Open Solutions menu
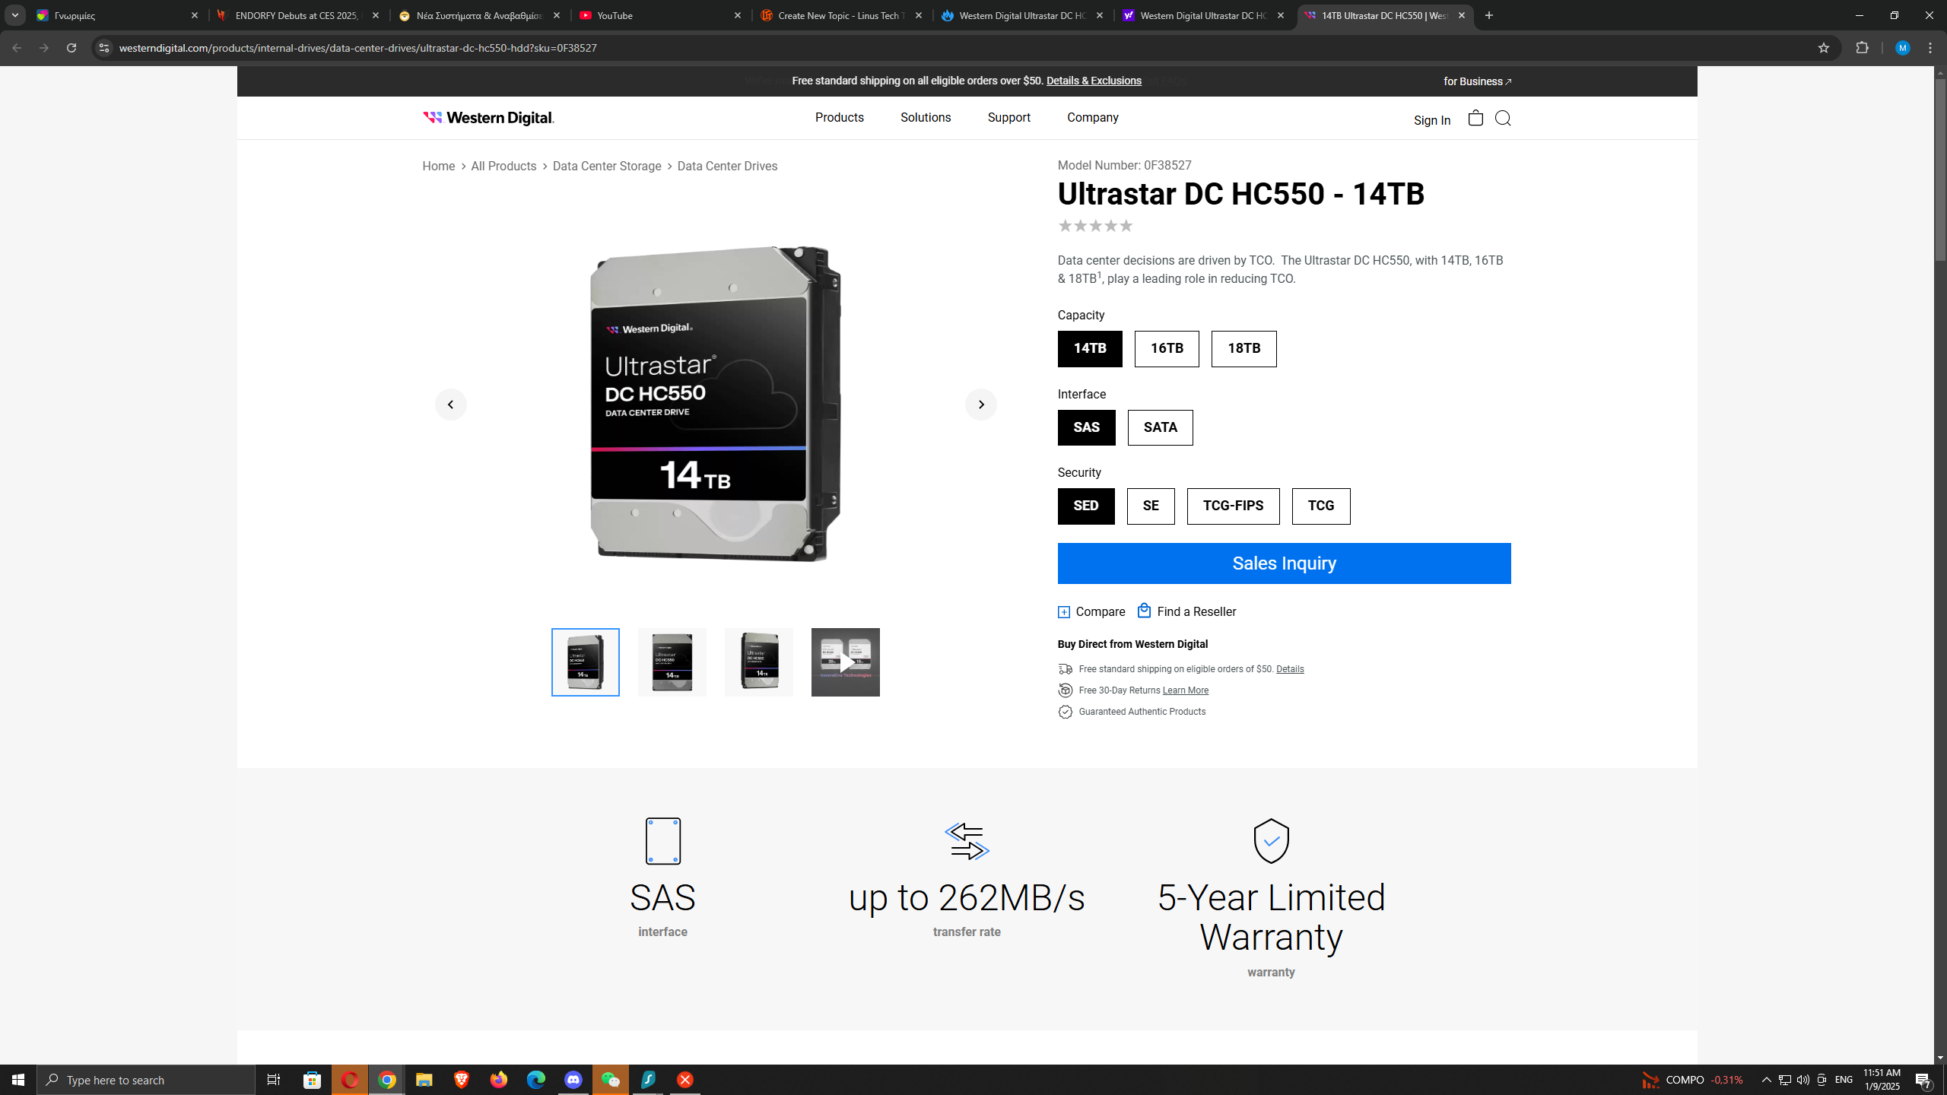Viewport: 1947px width, 1095px height. 926,118
